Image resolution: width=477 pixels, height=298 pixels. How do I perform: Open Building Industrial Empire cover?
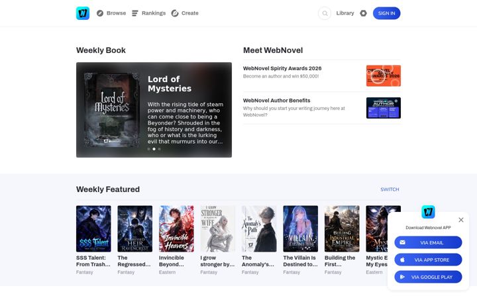coord(342,228)
